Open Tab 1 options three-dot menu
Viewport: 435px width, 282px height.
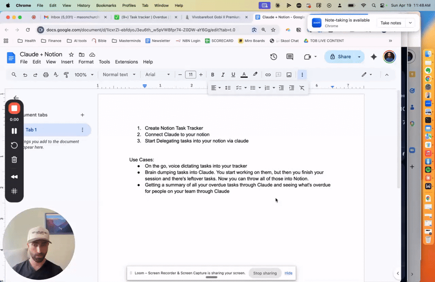click(x=82, y=130)
